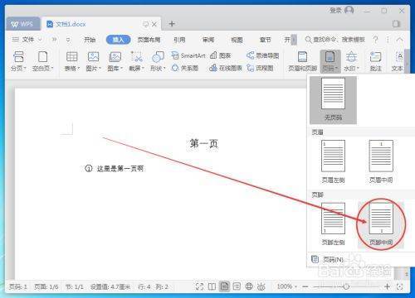Insert a 流程图 flowchart
415x298 pixels.
260,68
